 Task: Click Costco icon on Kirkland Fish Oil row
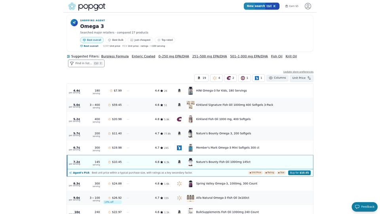(x=179, y=119)
